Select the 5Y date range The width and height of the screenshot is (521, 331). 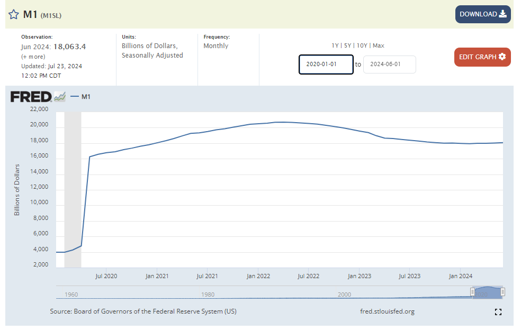click(347, 45)
